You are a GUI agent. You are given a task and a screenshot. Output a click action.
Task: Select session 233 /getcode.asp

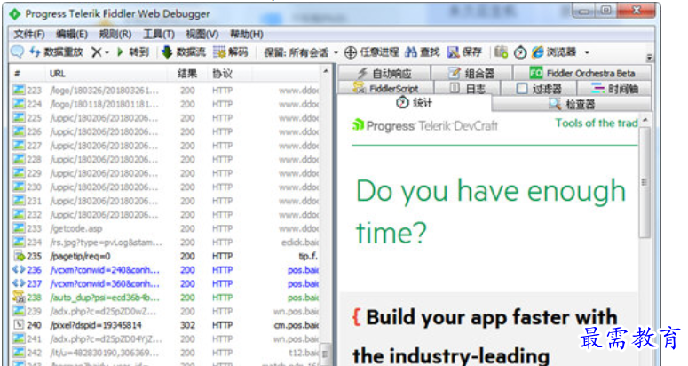click(x=166, y=228)
